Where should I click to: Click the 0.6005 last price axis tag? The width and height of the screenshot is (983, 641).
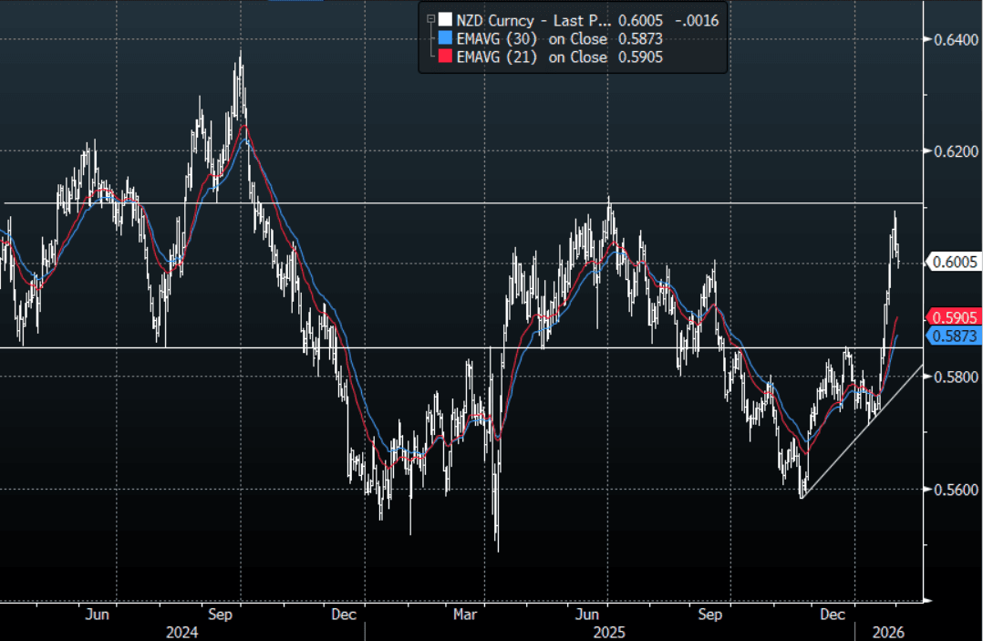point(954,263)
